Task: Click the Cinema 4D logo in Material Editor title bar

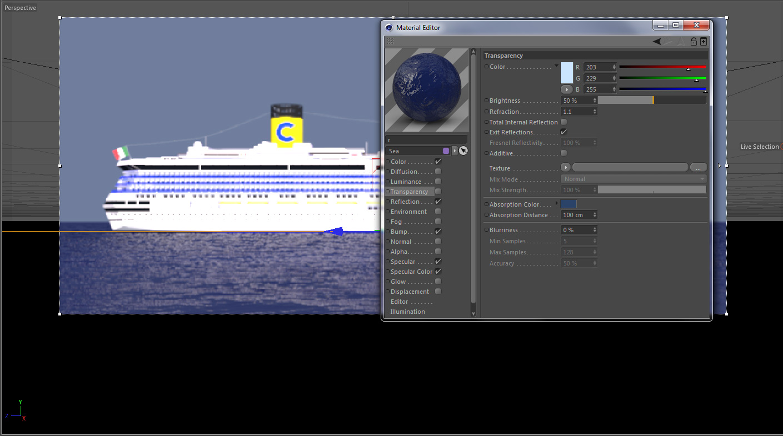Action: pos(389,27)
